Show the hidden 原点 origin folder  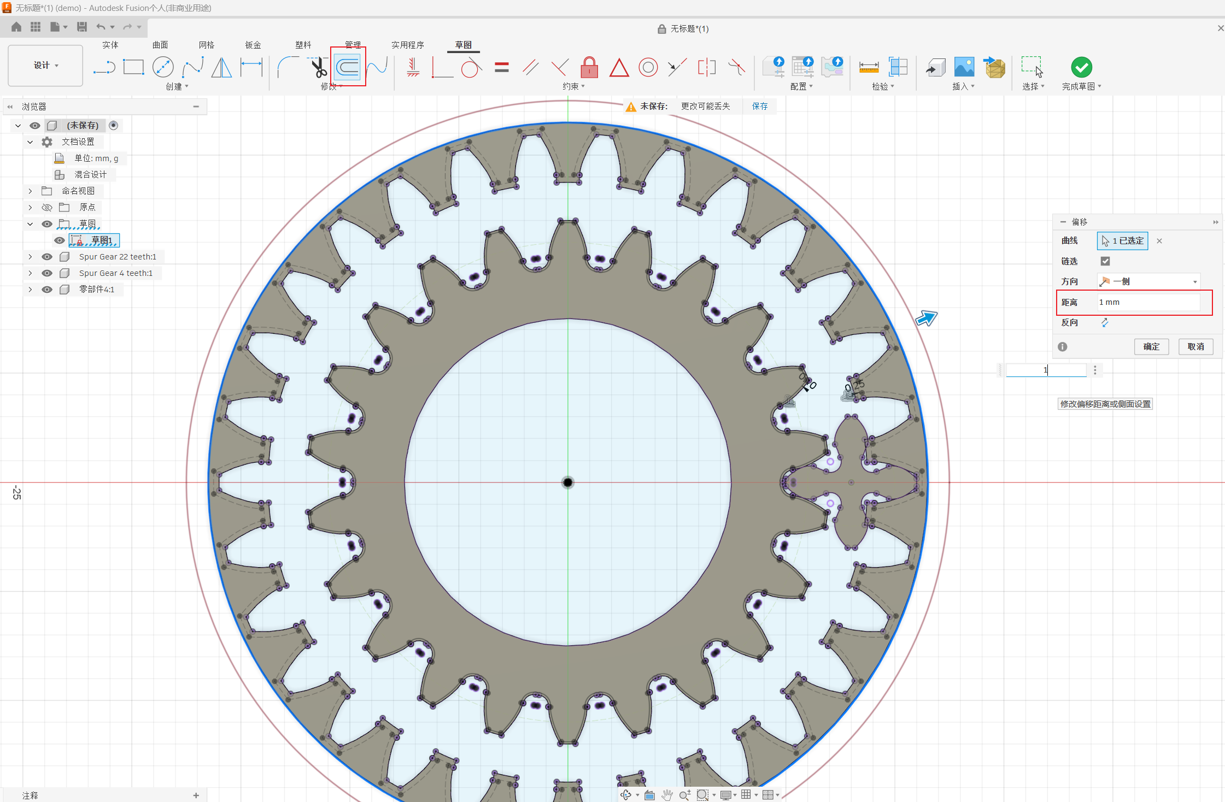point(47,208)
